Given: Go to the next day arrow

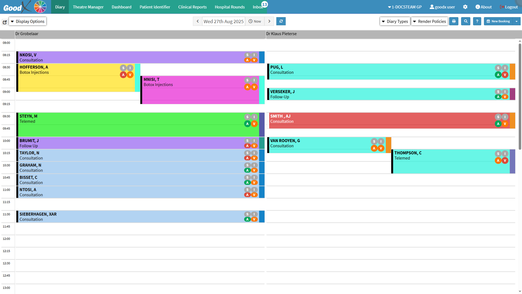Looking at the screenshot, I should click(x=269, y=21).
